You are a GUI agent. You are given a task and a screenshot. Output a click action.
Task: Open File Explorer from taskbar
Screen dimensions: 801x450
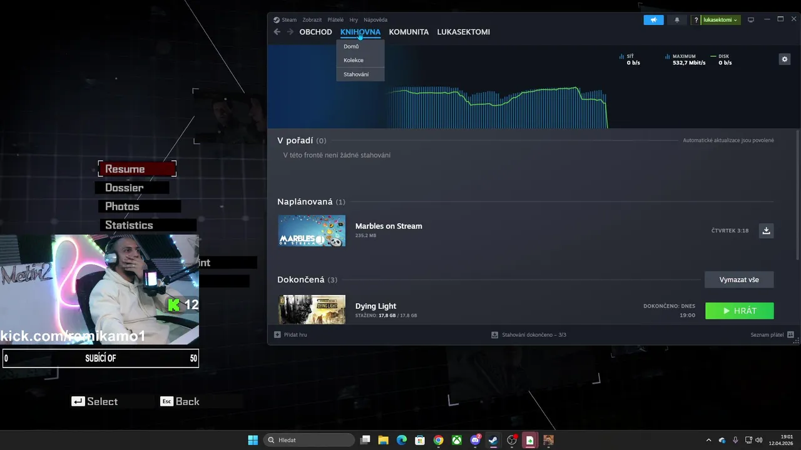point(383,440)
